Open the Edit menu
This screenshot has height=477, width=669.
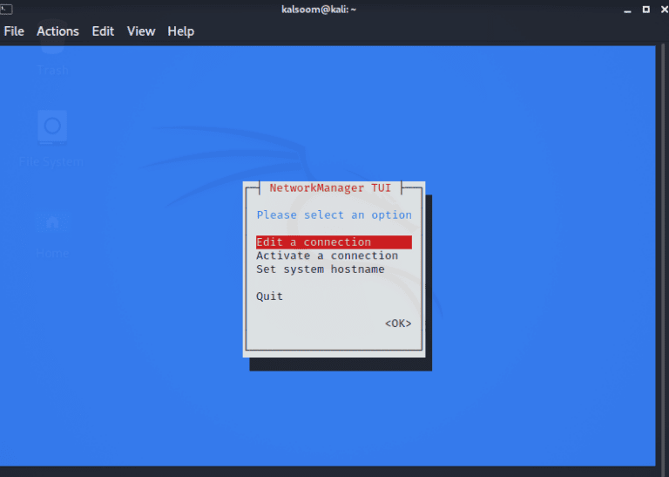coord(103,31)
